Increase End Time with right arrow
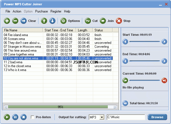The image size is (171, 124). 164,61
